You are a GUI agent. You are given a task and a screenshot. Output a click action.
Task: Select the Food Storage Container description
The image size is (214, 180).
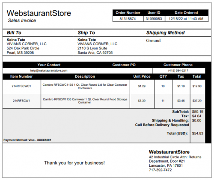click(x=85, y=101)
